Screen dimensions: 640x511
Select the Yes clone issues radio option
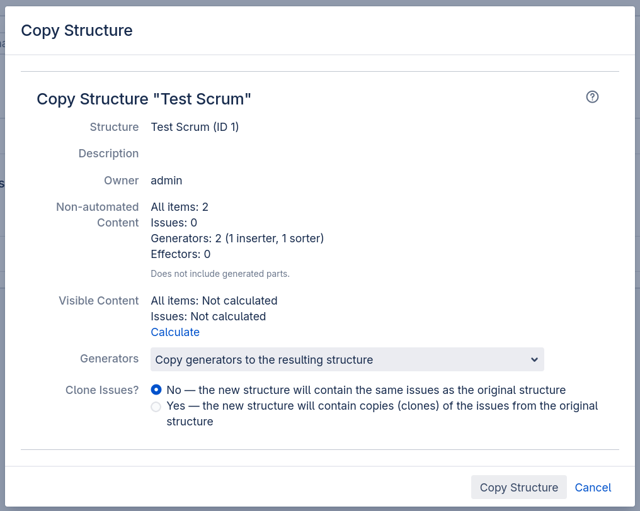(156, 407)
